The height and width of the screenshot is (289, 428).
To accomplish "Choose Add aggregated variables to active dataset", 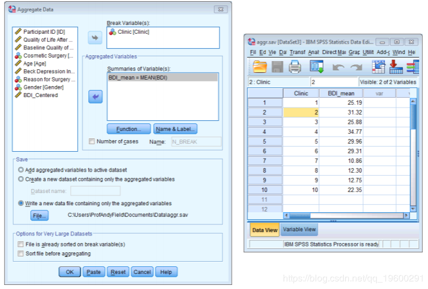I will pyautogui.click(x=21, y=170).
